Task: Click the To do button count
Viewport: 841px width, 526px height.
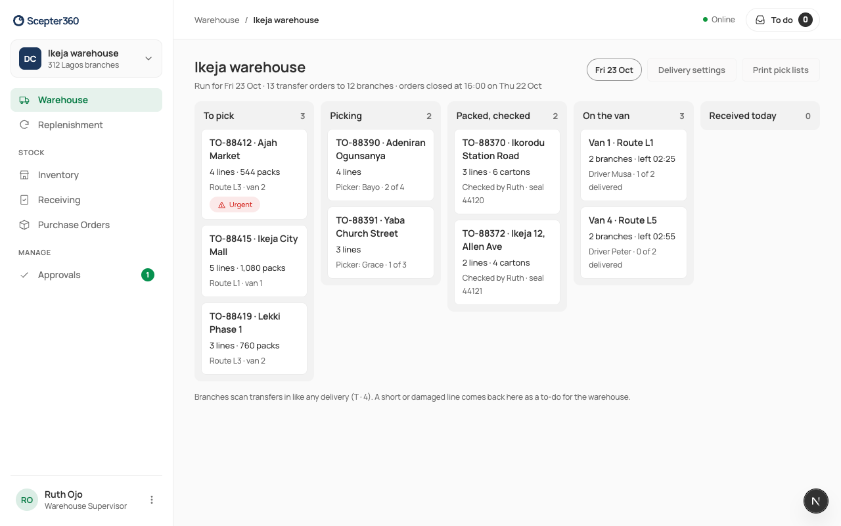Action: click(806, 20)
